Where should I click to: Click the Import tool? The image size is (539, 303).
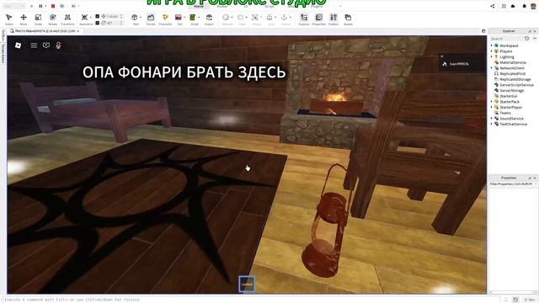[x=209, y=19]
